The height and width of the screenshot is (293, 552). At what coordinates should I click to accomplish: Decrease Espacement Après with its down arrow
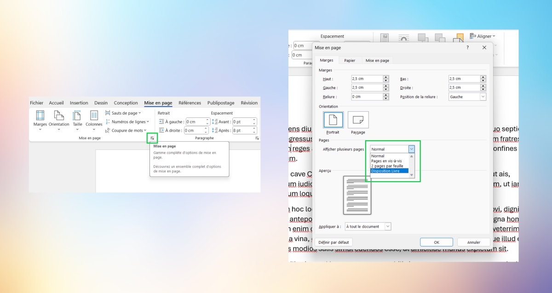pyautogui.click(x=254, y=132)
